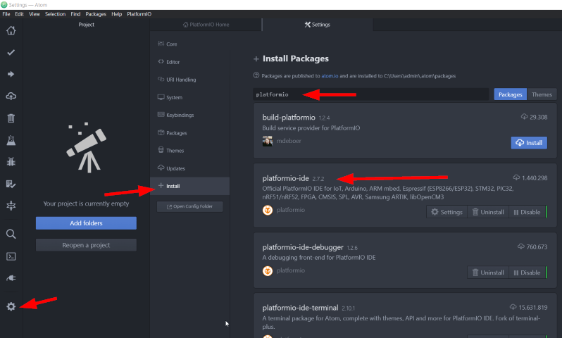The width and height of the screenshot is (562, 338).
Task: Open the Selection menu
Action: 55,14
